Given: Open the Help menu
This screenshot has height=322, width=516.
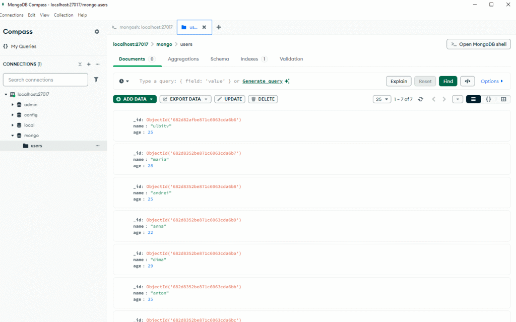Looking at the screenshot, I should 82,15.
